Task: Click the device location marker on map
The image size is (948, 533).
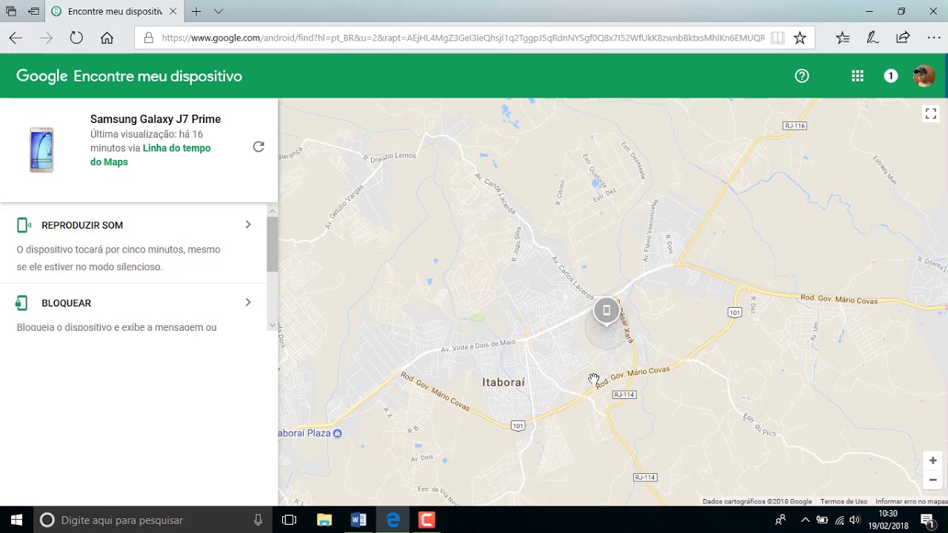Action: (x=607, y=311)
